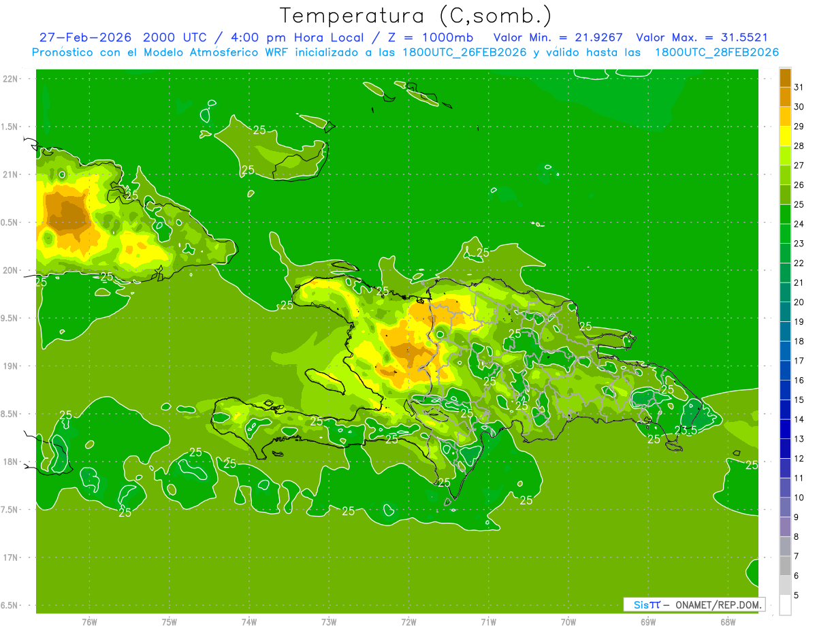Click the '19N' latitude label

pos(12,366)
